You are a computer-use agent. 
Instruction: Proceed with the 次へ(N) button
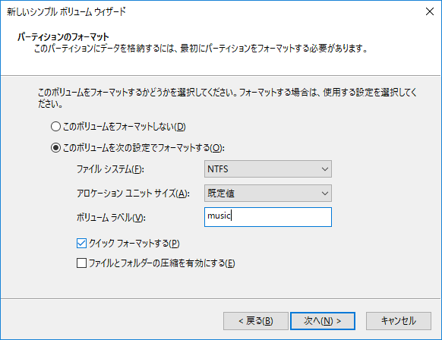pos(323,321)
